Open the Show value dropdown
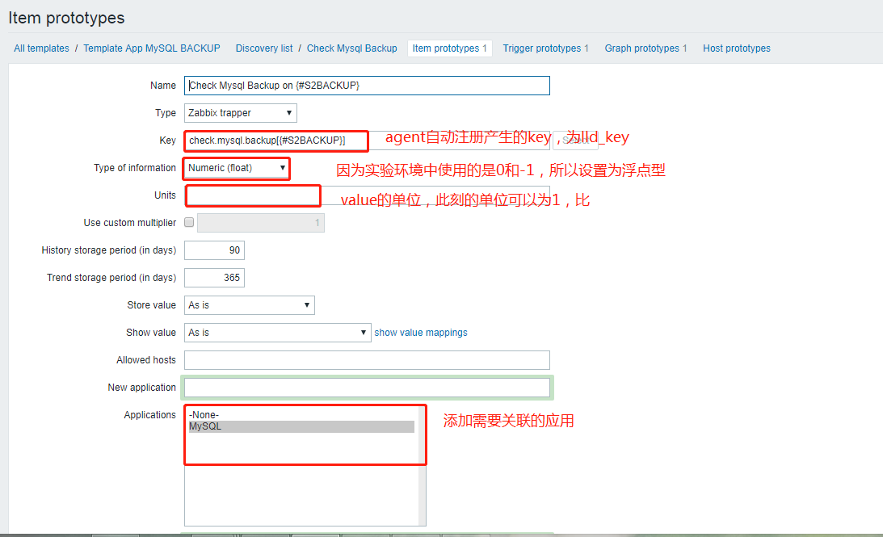 pyautogui.click(x=278, y=333)
